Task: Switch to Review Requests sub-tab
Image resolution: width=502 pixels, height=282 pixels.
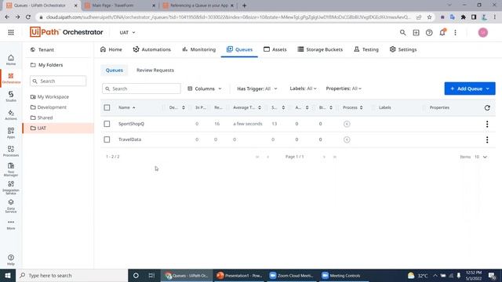Action: (x=155, y=70)
